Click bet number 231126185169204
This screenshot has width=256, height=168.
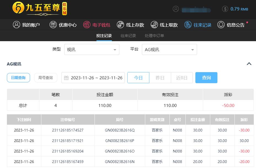point(68,151)
